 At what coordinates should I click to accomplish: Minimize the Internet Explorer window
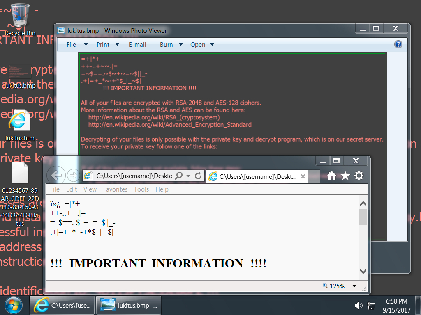pyautogui.click(x=323, y=161)
